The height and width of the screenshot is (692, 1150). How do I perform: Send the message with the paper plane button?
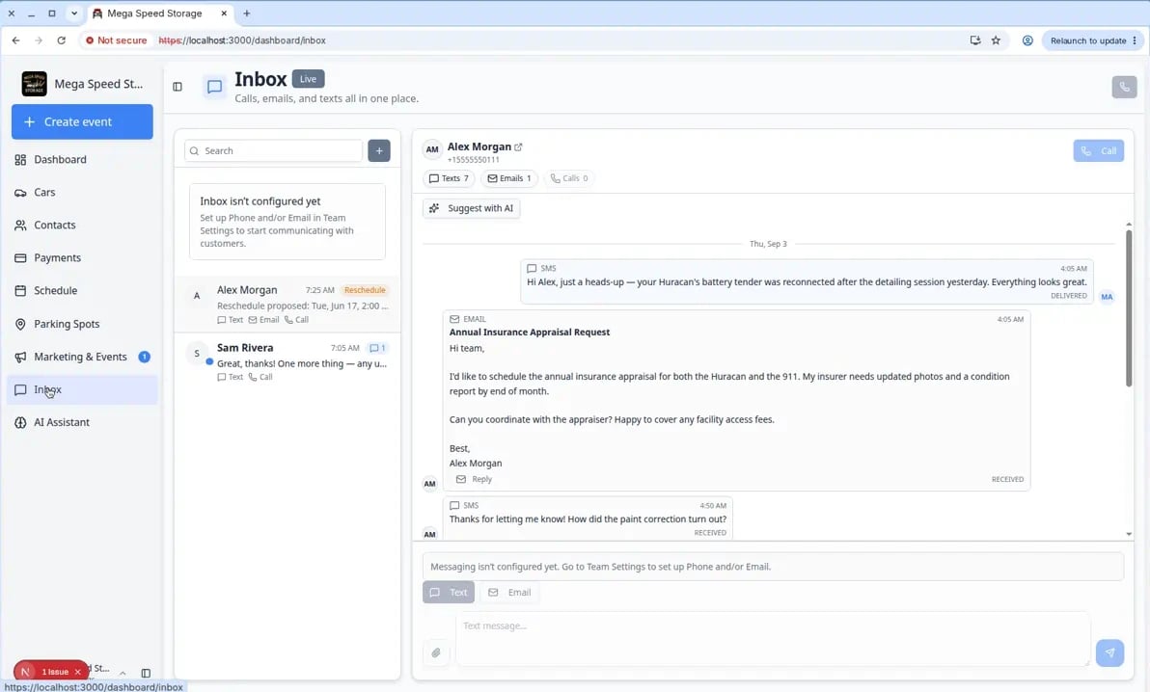click(1109, 652)
